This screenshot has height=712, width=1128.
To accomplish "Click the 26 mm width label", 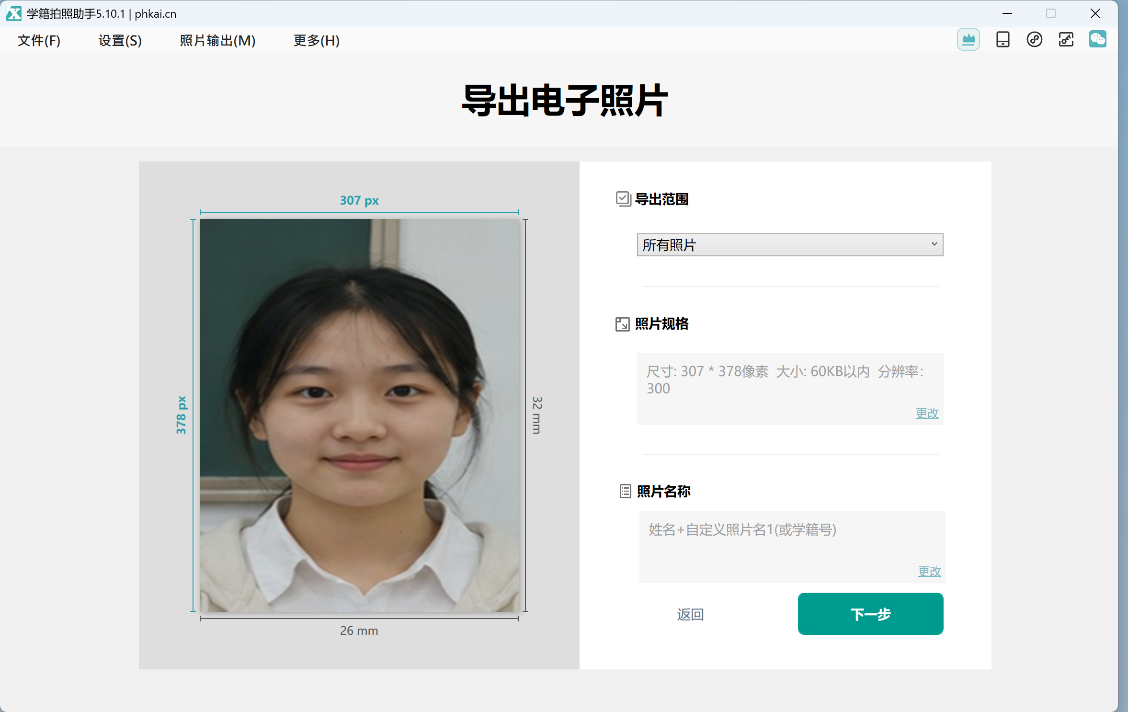I will [x=359, y=631].
